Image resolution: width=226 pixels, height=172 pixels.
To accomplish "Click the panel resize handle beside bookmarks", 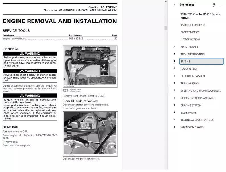I will click(x=169, y=89).
